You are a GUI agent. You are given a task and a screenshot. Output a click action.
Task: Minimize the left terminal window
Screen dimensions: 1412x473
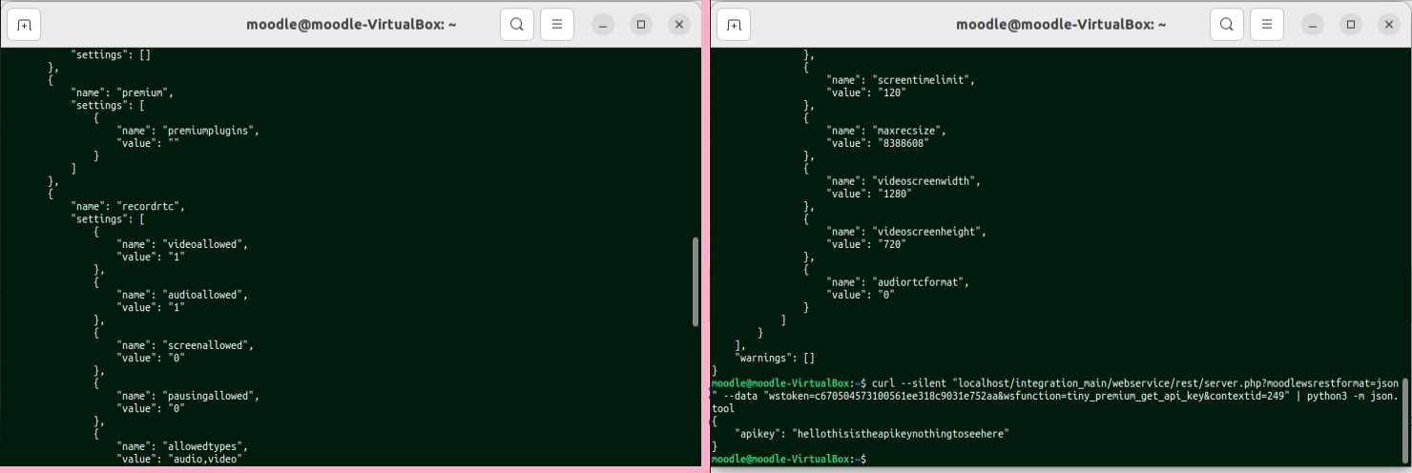[x=603, y=24]
